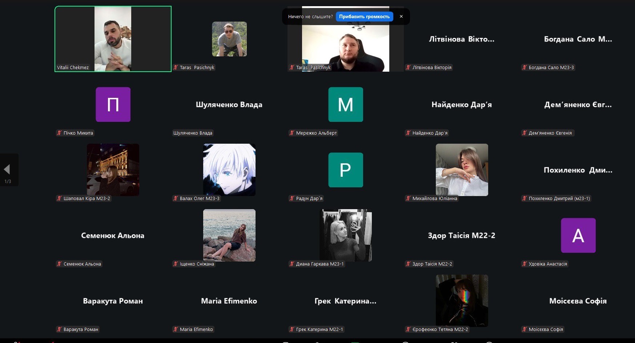Viewport: 635px width, 343px height.
Task: Click the Прибавить громкость button
Action: point(364,17)
